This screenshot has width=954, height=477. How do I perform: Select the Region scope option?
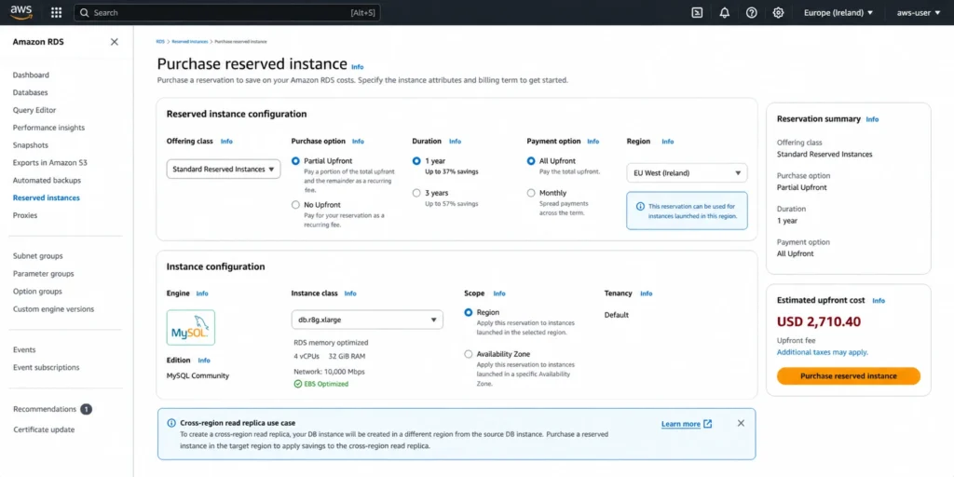point(468,312)
